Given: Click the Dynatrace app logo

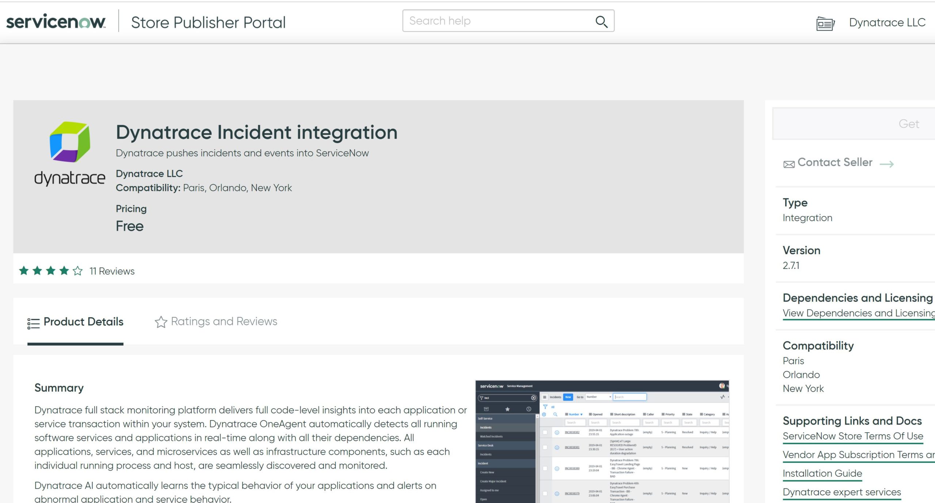Looking at the screenshot, I should 70,154.
